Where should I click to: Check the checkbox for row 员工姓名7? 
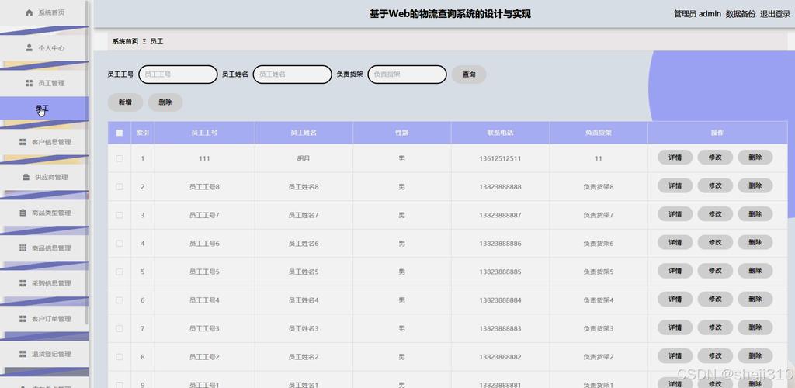click(x=120, y=215)
